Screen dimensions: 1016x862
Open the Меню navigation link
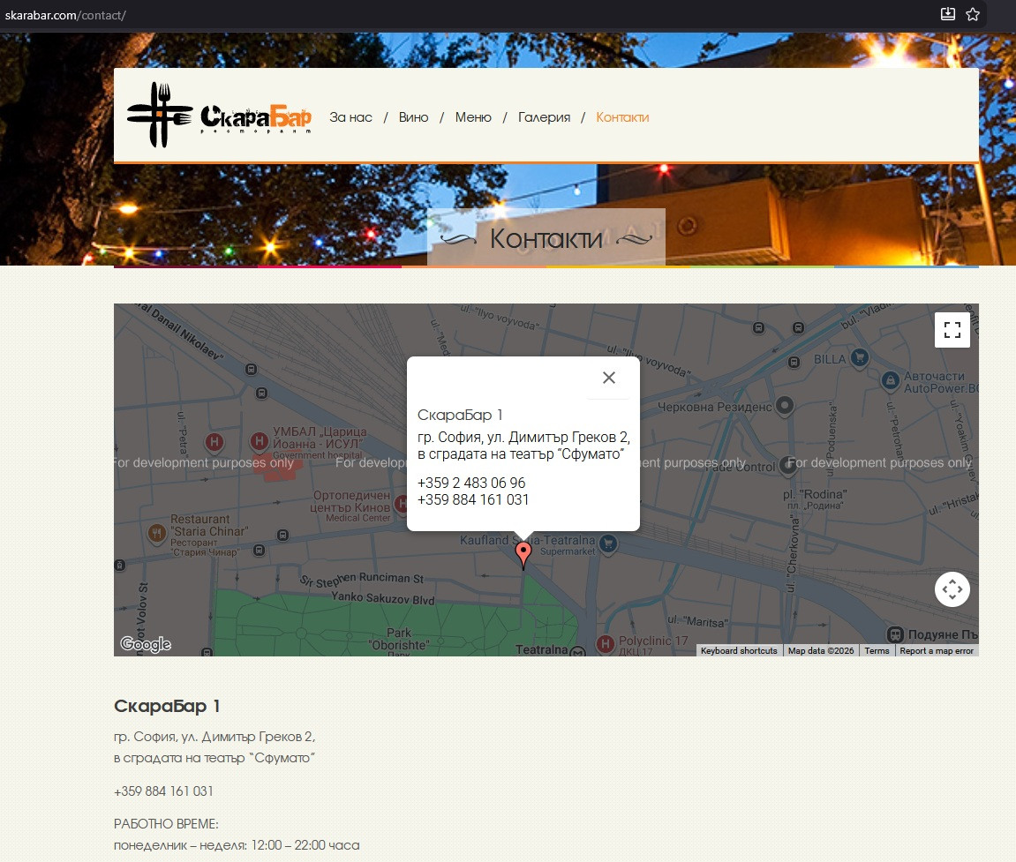(473, 117)
